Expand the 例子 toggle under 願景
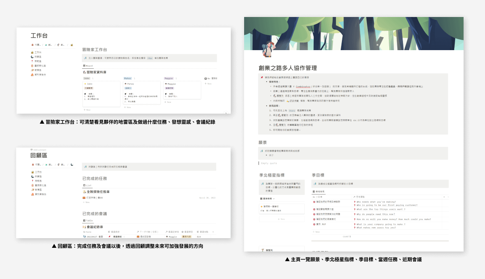The width and height of the screenshot is (485, 279). 266,155
